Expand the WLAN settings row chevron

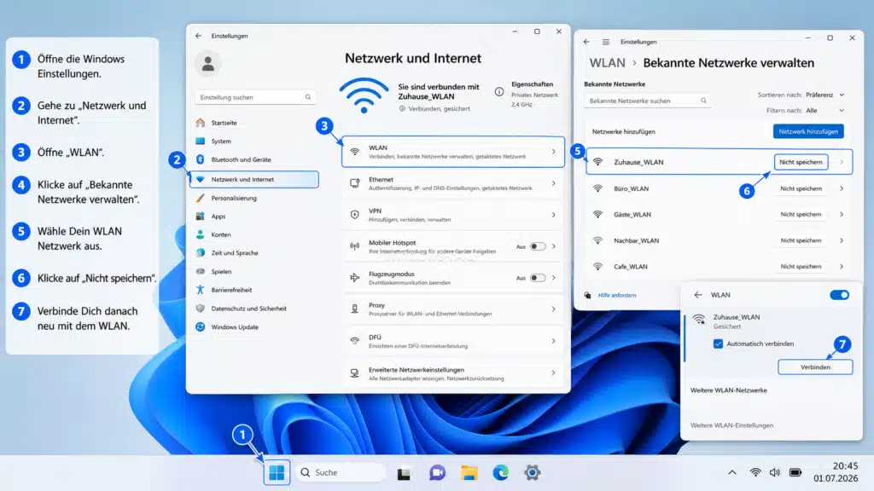click(553, 152)
